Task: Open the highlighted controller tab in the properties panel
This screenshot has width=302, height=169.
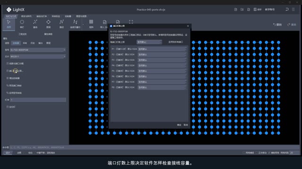Action: coord(16,43)
